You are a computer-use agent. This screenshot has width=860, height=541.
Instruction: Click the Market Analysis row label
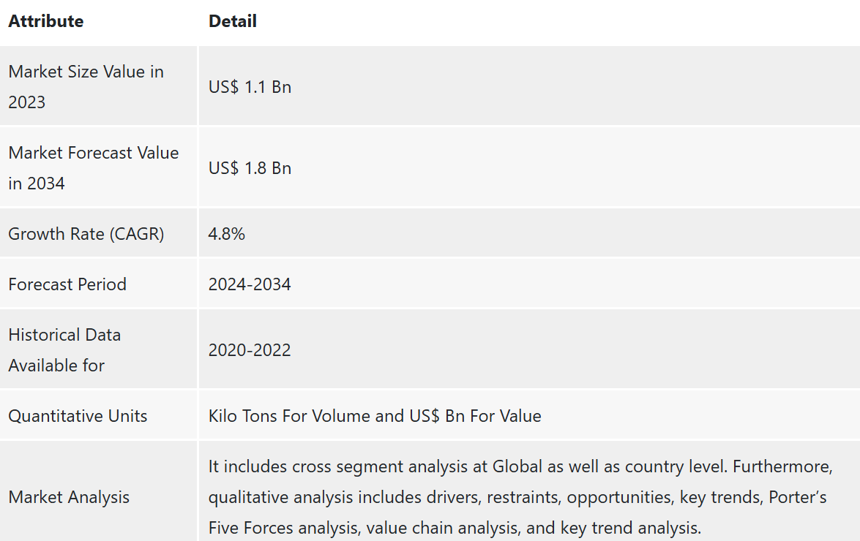pyautogui.click(x=69, y=497)
